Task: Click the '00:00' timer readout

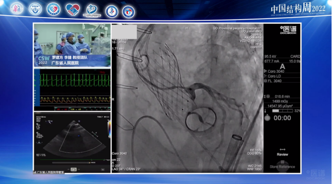Action: (x=282, y=118)
